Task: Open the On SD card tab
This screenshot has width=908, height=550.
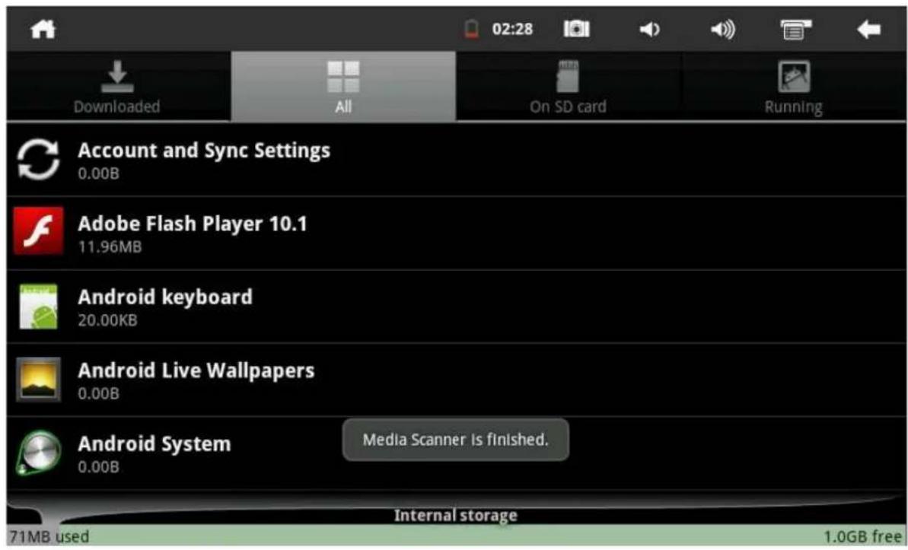Action: (x=568, y=86)
